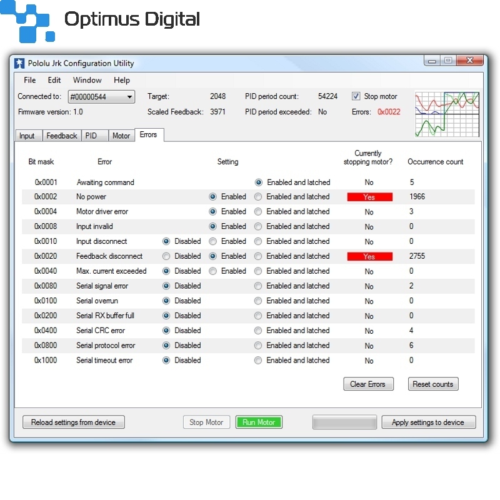Select Enabled and latched for Input disconnect
The image size is (500, 500).
[258, 241]
